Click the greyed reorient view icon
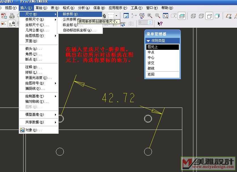The height and width of the screenshot is (172, 237). (174, 16)
